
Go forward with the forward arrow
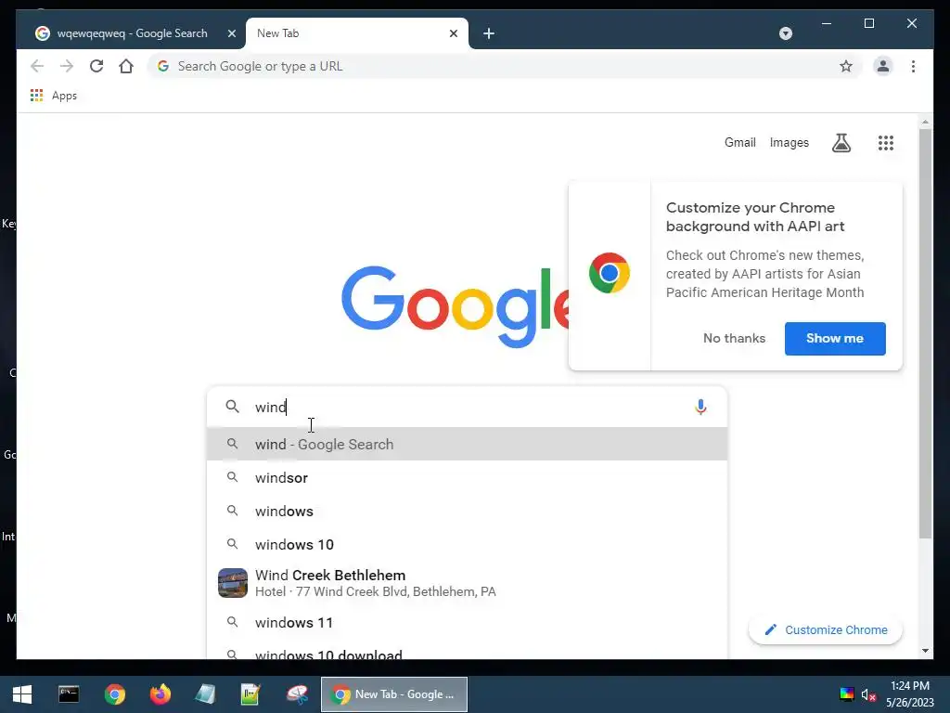coord(67,66)
